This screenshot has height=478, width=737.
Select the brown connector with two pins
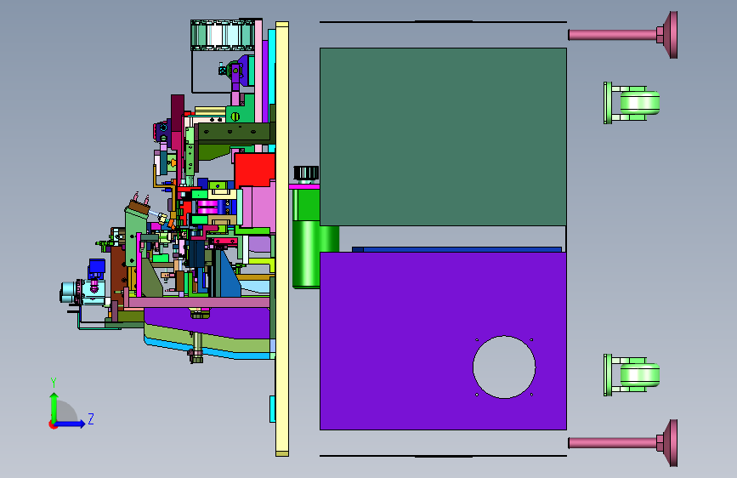139,206
